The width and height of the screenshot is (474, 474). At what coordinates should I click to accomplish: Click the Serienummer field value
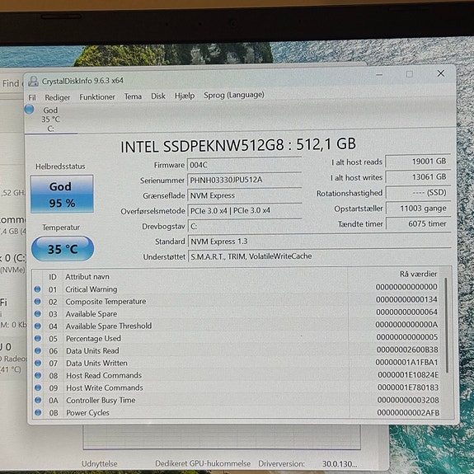coord(244,180)
